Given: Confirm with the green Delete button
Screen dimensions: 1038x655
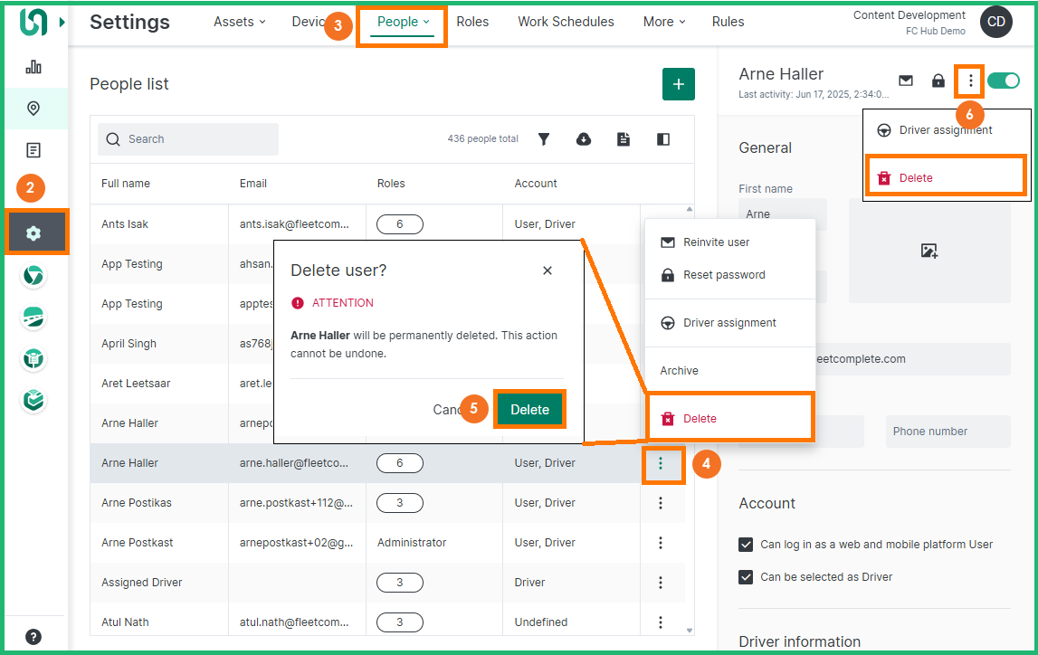Looking at the screenshot, I should tap(529, 410).
